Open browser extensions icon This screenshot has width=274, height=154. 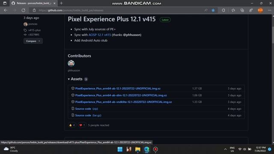(223, 10)
